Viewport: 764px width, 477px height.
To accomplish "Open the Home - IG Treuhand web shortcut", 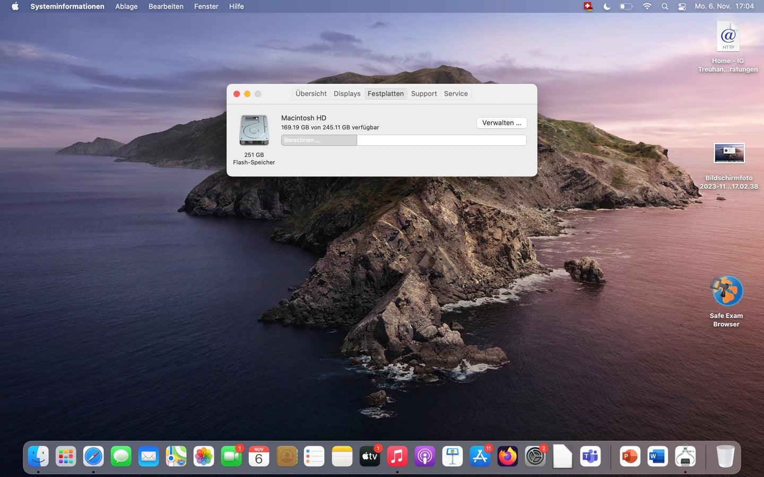I will 727,36.
